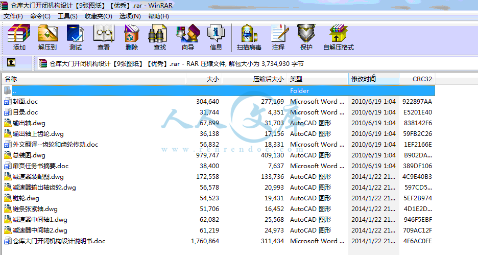Image resolution: width=478 pixels, height=255 pixels.
Task: Click size value 304,640
Action: click(x=208, y=102)
